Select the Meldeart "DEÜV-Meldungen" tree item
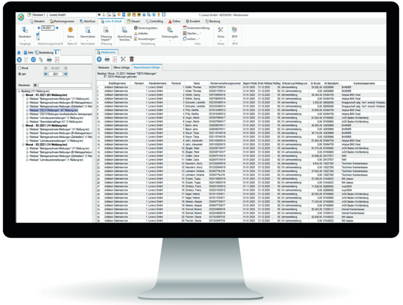Image resolution: width=403 pixels, height=305 pixels. coord(53,110)
